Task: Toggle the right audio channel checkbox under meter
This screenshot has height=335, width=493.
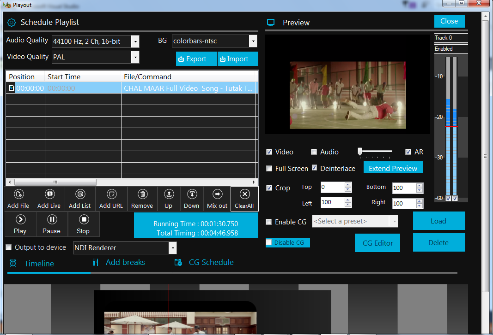Action: (x=455, y=198)
